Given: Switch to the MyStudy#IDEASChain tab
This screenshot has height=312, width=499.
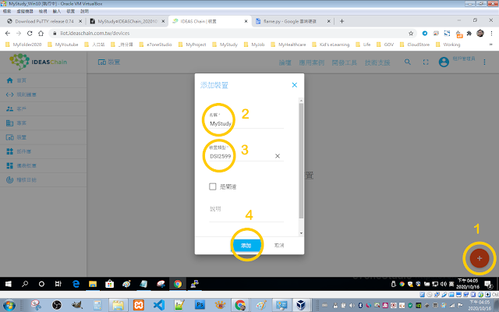Looking at the screenshot, I should pyautogui.click(x=127, y=21).
